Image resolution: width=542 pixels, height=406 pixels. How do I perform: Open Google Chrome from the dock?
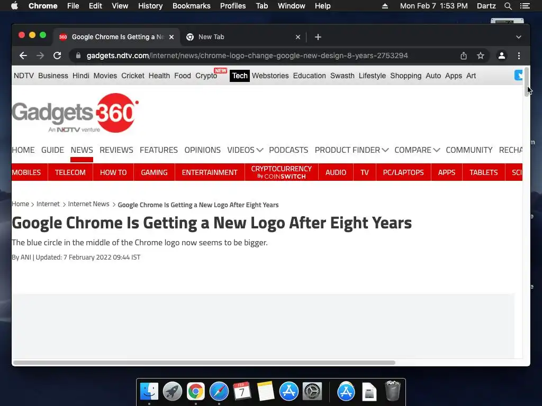click(196, 392)
